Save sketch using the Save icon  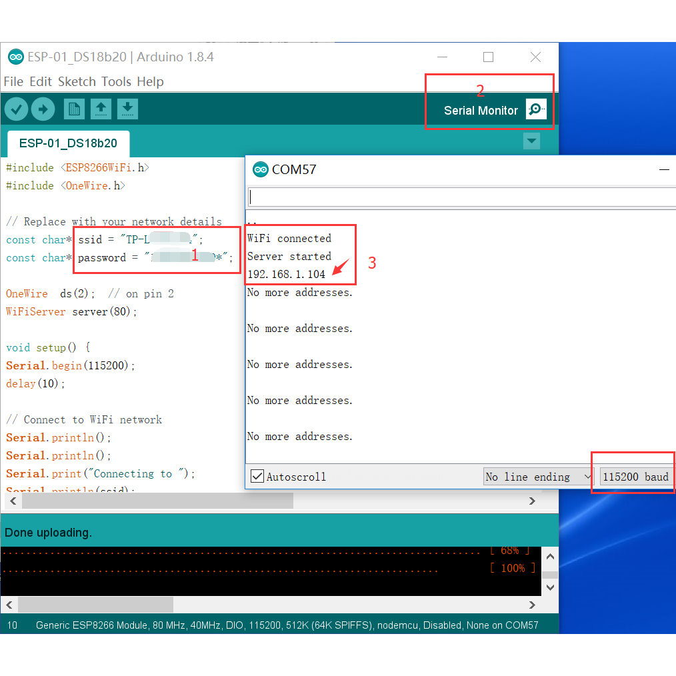point(127,109)
